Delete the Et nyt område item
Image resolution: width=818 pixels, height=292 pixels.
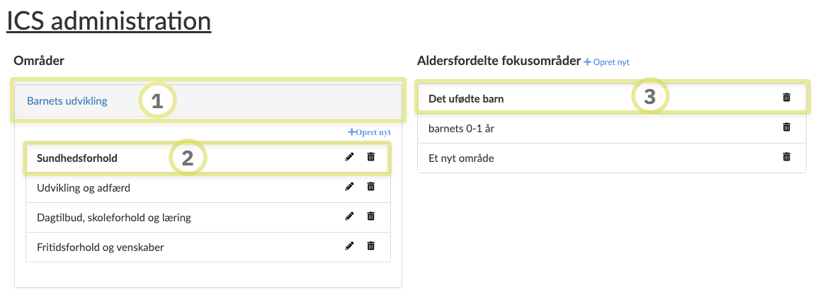(x=786, y=157)
